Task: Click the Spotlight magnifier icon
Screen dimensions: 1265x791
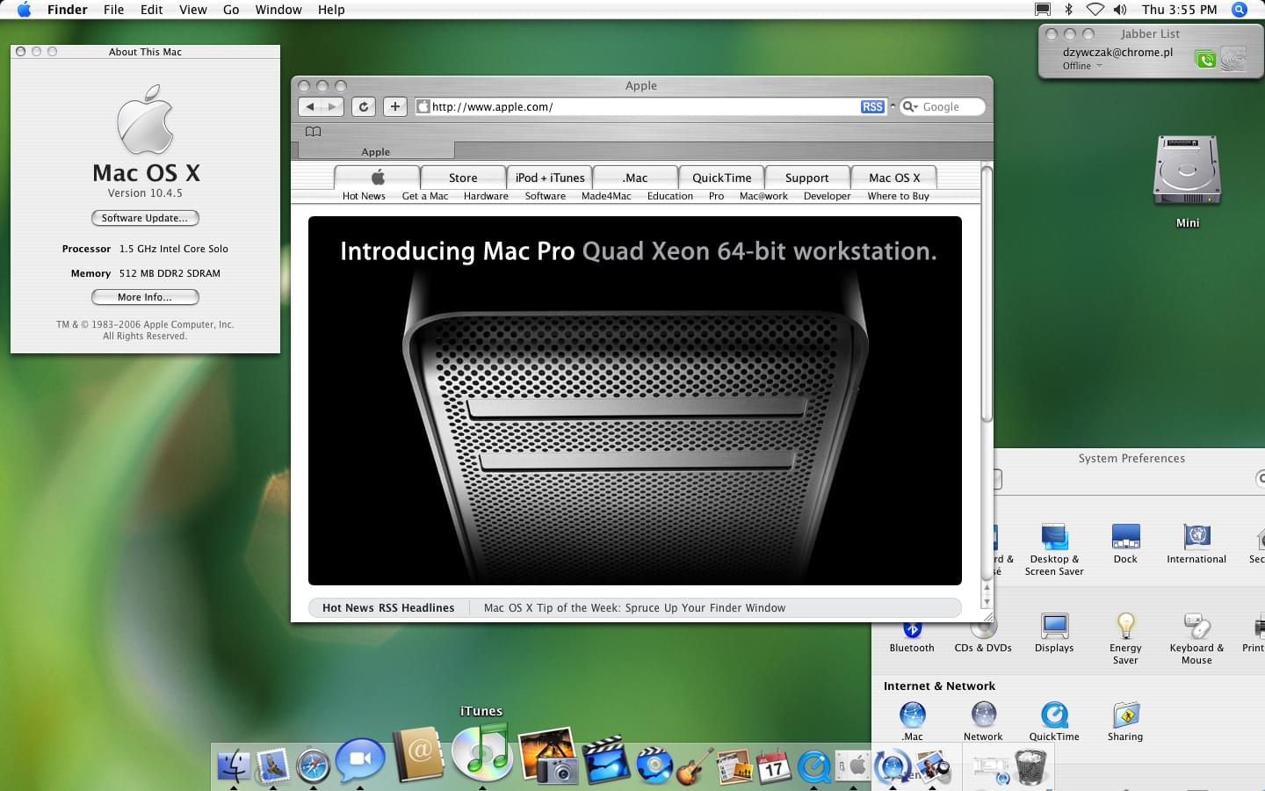Action: pyautogui.click(x=1240, y=10)
